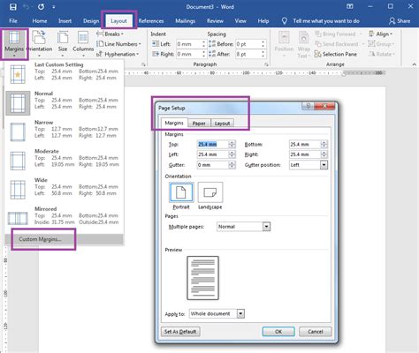Image resolution: width=419 pixels, height=353 pixels.
Task: Switch to the Mailings tab
Action: pyautogui.click(x=186, y=21)
